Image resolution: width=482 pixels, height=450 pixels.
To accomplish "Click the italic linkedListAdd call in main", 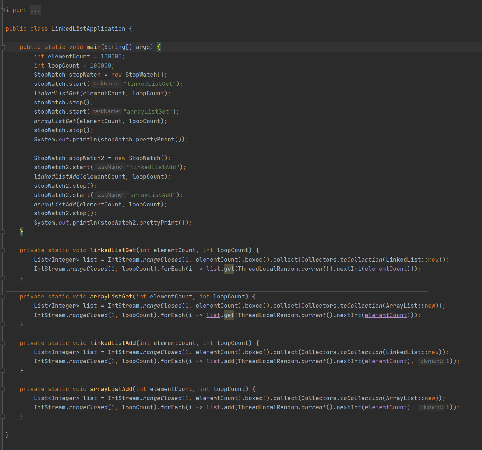I will [57, 177].
